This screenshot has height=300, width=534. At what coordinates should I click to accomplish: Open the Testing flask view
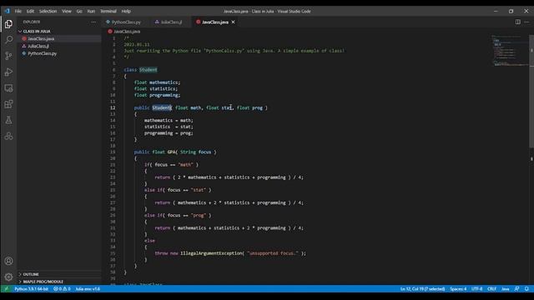pyautogui.click(x=8, y=120)
